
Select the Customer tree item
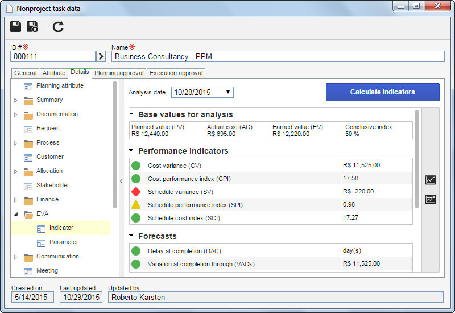click(x=50, y=157)
